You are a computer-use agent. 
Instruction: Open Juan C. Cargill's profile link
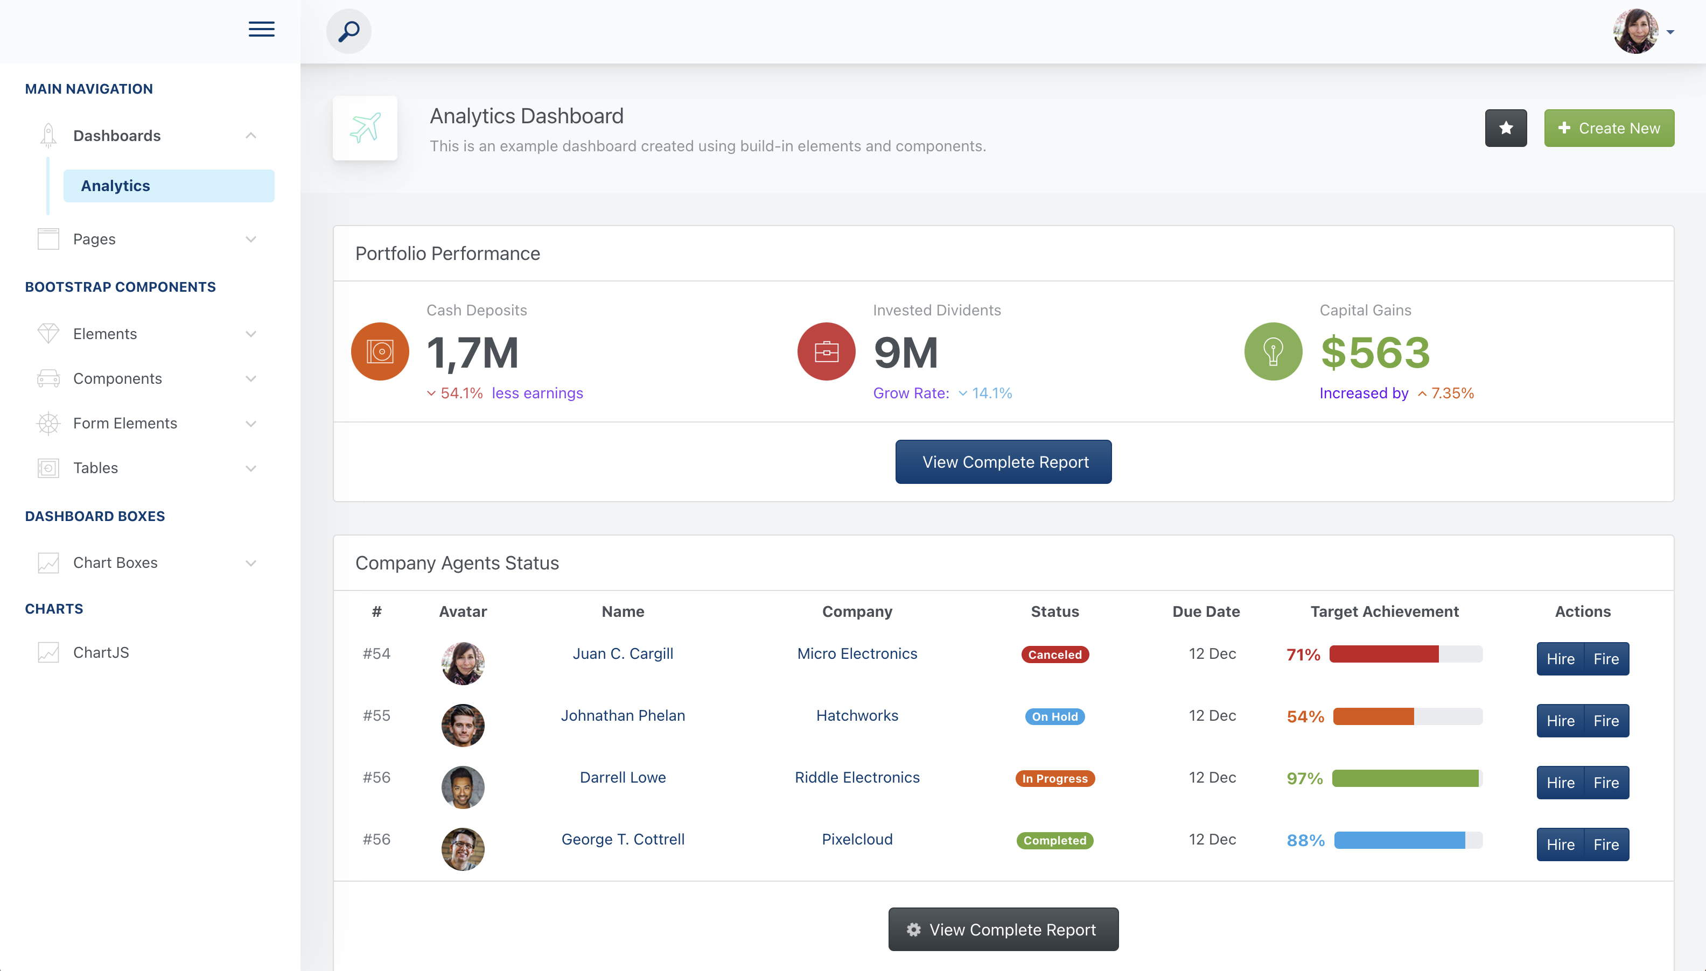[x=623, y=653]
